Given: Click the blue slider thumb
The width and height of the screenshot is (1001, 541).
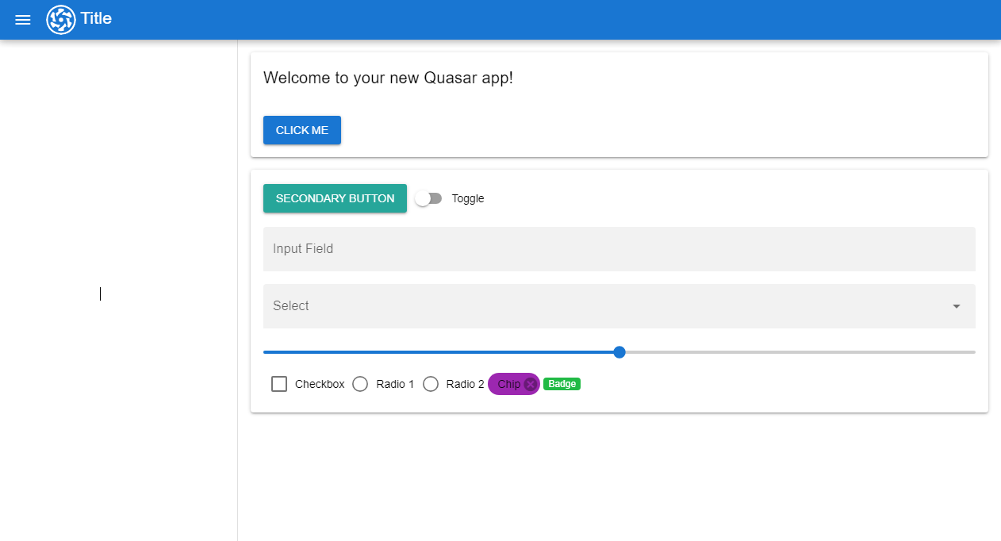Looking at the screenshot, I should pyautogui.click(x=619, y=352).
